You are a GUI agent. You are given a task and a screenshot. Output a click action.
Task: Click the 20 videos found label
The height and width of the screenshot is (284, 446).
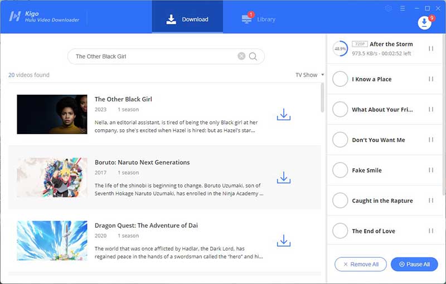coord(29,75)
